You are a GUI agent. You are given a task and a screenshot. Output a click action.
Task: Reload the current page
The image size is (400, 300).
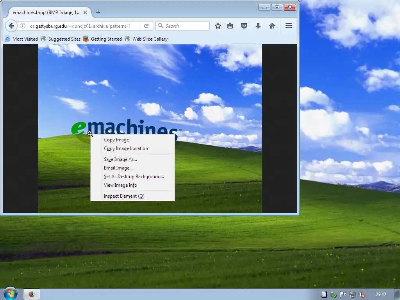(x=146, y=26)
